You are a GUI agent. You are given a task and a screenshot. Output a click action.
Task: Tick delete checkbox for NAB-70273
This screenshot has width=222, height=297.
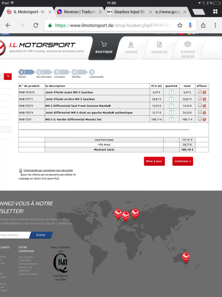pyautogui.click(x=200, y=105)
